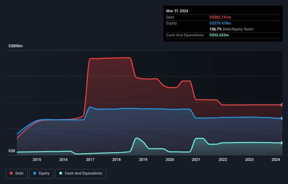Screen dimensions: 288x184
Task: Click the Debt label in tooltip
Action: tap(170, 17)
